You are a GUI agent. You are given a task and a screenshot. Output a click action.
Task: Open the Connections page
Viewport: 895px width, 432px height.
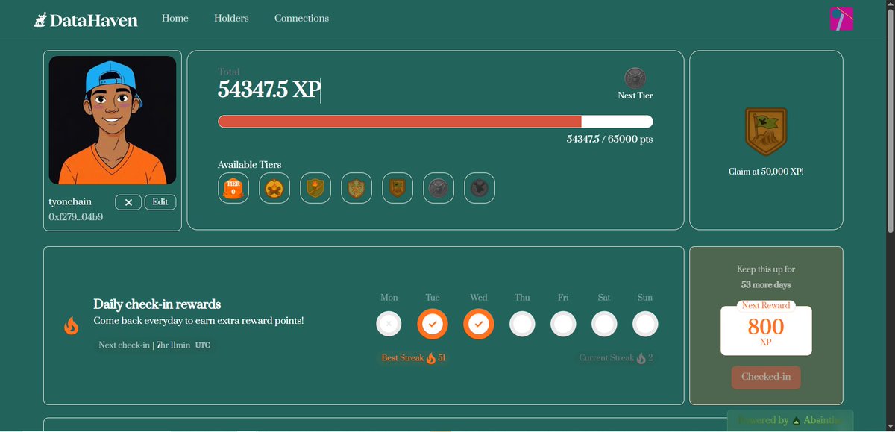[x=301, y=18]
